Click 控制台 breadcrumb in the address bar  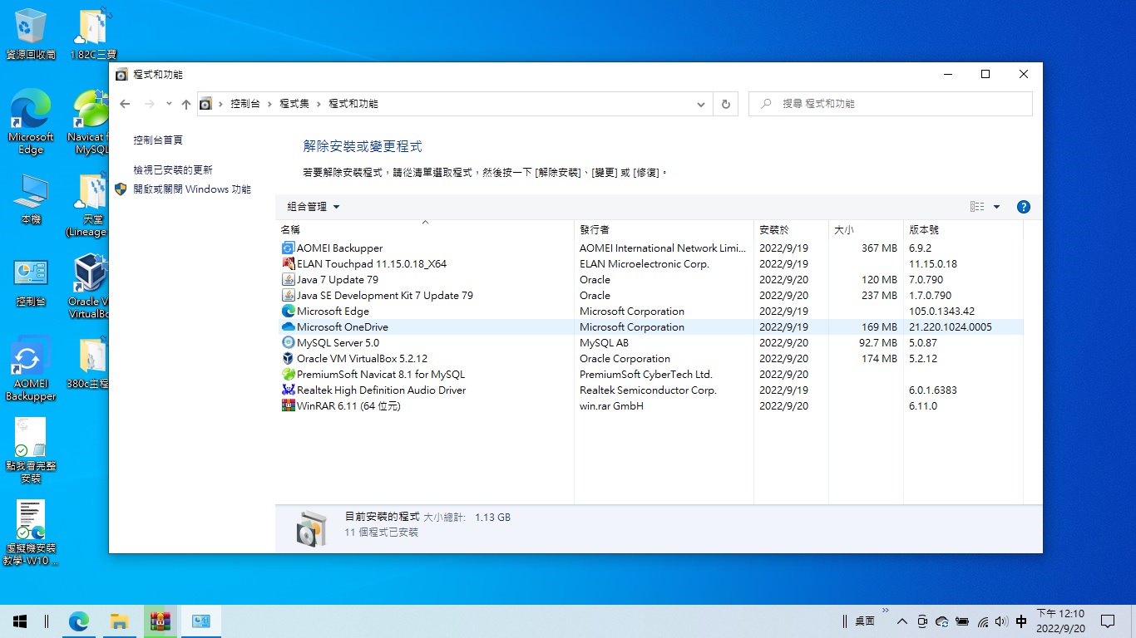point(245,104)
